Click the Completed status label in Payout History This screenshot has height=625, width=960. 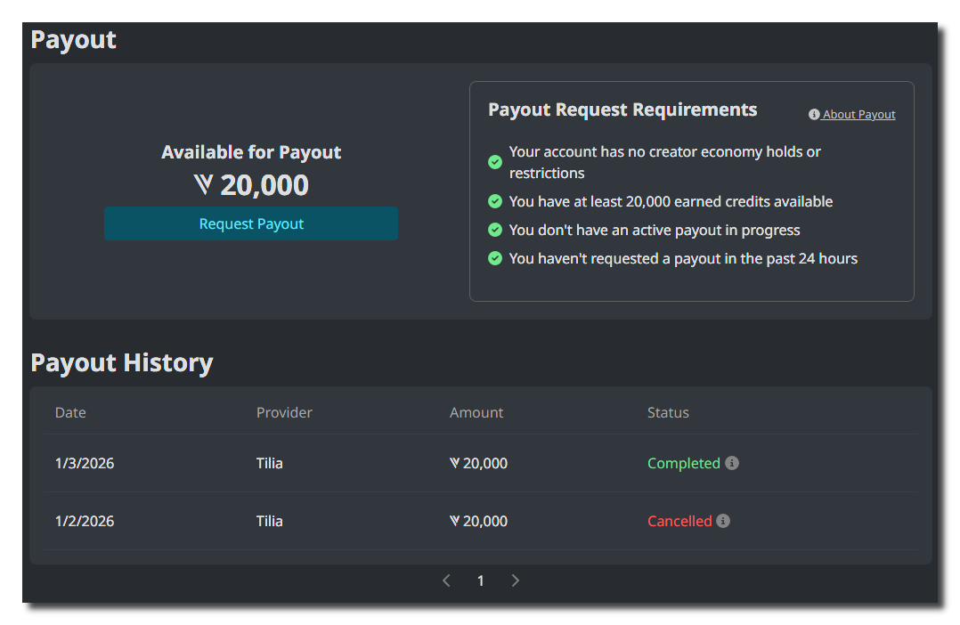[x=685, y=463]
